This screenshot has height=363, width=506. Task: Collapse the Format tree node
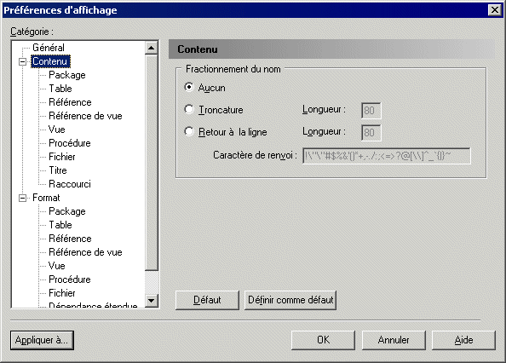pyautogui.click(x=23, y=198)
